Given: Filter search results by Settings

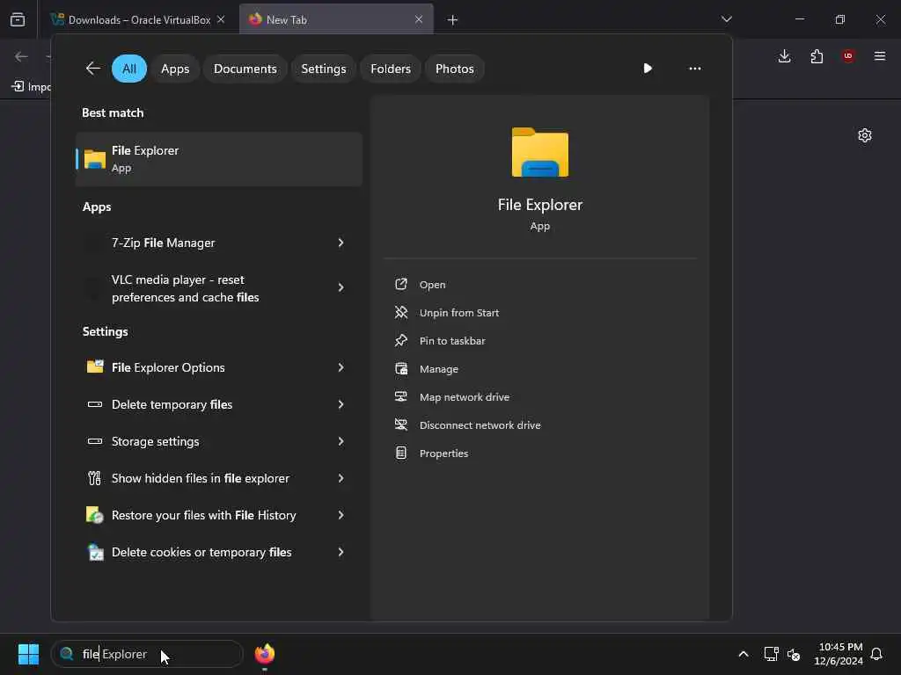Looking at the screenshot, I should point(324,69).
